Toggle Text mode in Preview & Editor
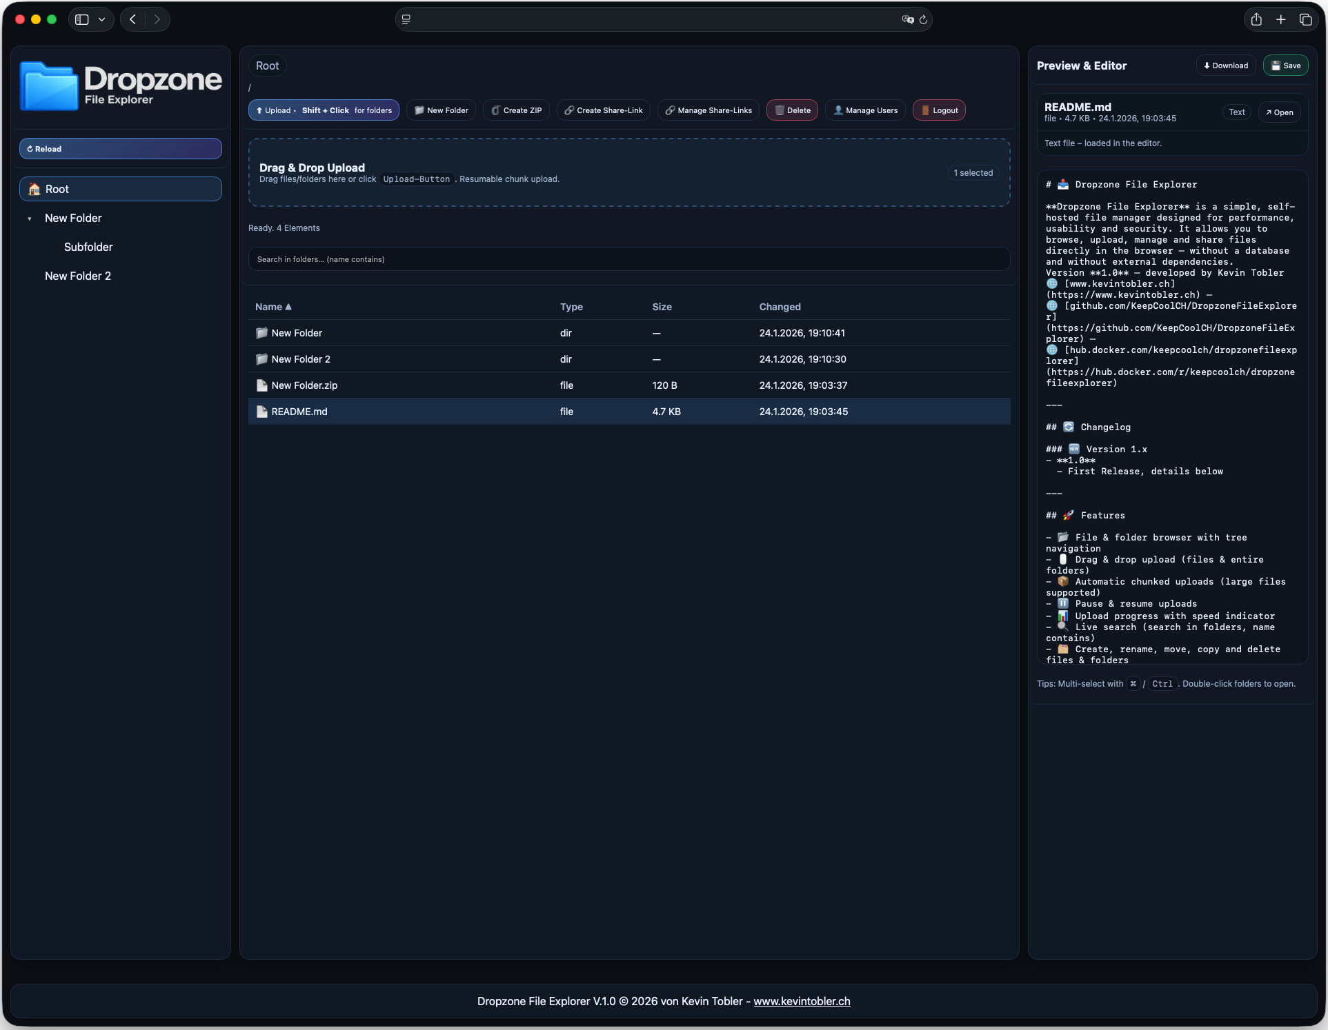1328x1030 pixels. [1236, 112]
